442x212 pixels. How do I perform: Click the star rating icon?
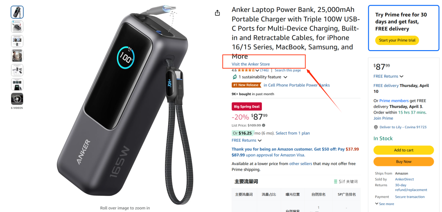[x=246, y=70]
